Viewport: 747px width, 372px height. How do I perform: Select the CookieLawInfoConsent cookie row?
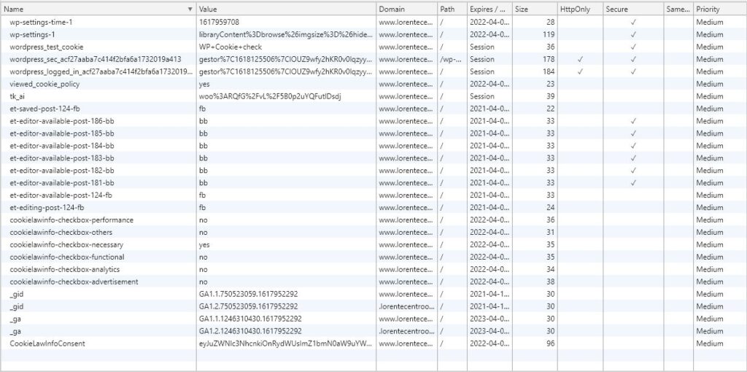point(373,344)
